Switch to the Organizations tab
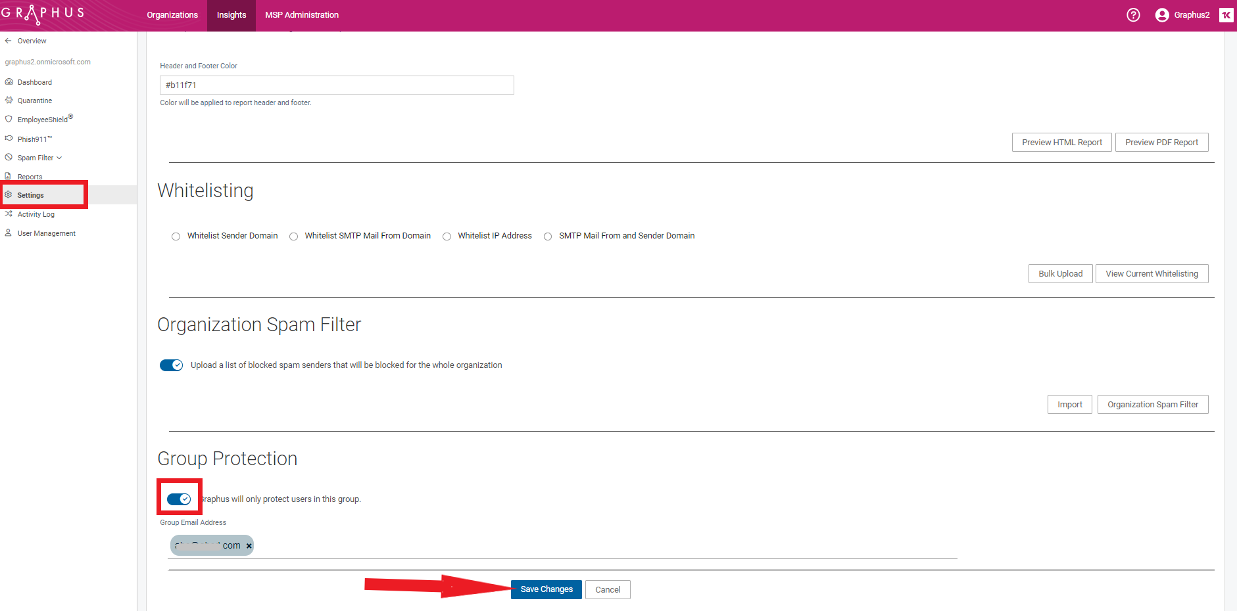The width and height of the screenshot is (1237, 611). (172, 15)
